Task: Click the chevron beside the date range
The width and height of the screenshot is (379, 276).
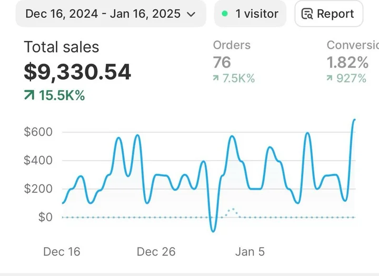Action: click(x=191, y=14)
